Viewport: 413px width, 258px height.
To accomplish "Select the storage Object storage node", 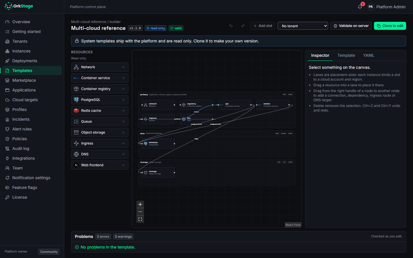I will [158, 173].
